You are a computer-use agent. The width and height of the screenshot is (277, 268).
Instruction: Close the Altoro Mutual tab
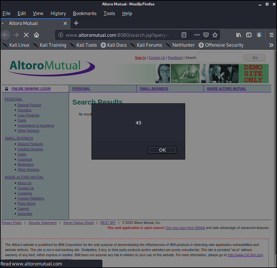tap(65, 23)
